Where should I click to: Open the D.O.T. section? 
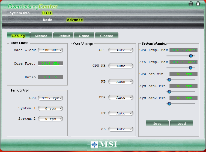(x=47, y=13)
